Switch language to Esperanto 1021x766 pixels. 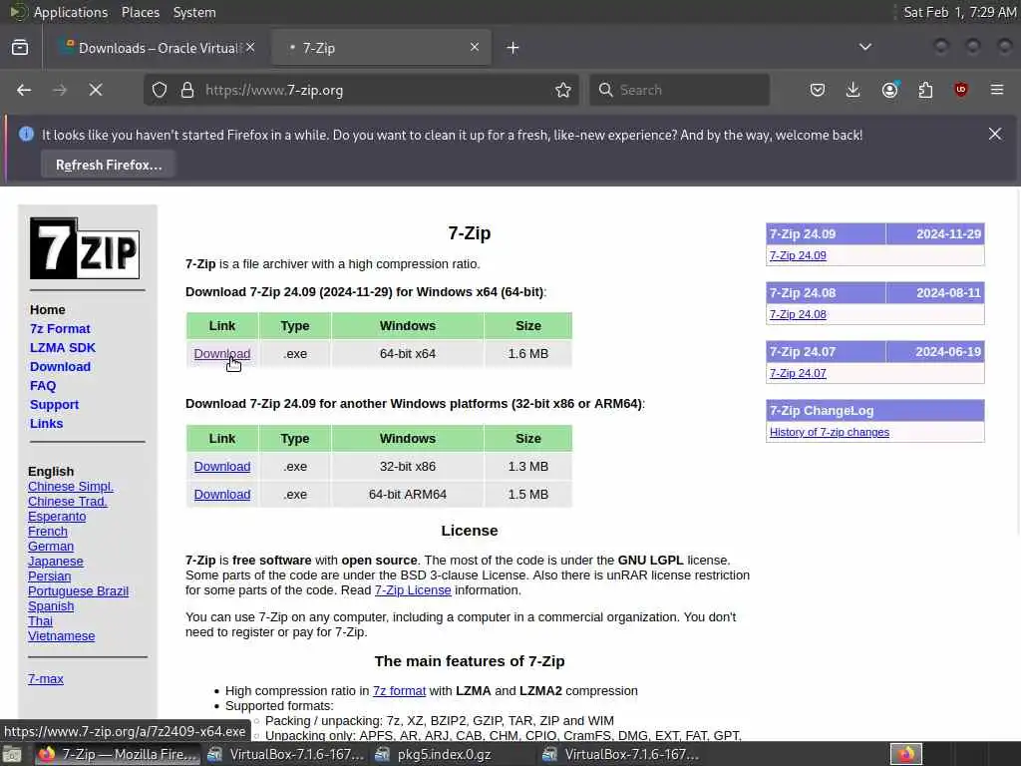coord(57,517)
